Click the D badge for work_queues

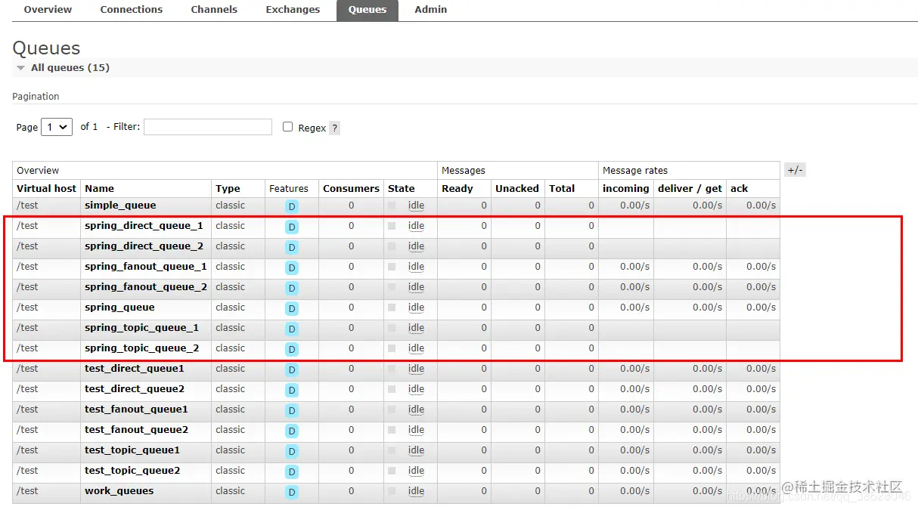tap(292, 492)
